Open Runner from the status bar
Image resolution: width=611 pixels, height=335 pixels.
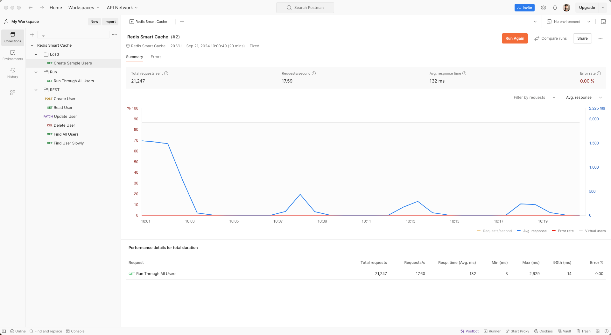click(492, 331)
